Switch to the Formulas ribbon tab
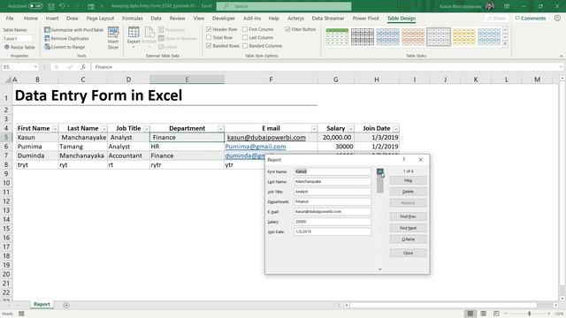566x318 pixels. point(132,18)
